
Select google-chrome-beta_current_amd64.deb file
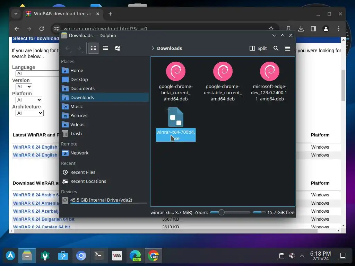tap(176, 81)
